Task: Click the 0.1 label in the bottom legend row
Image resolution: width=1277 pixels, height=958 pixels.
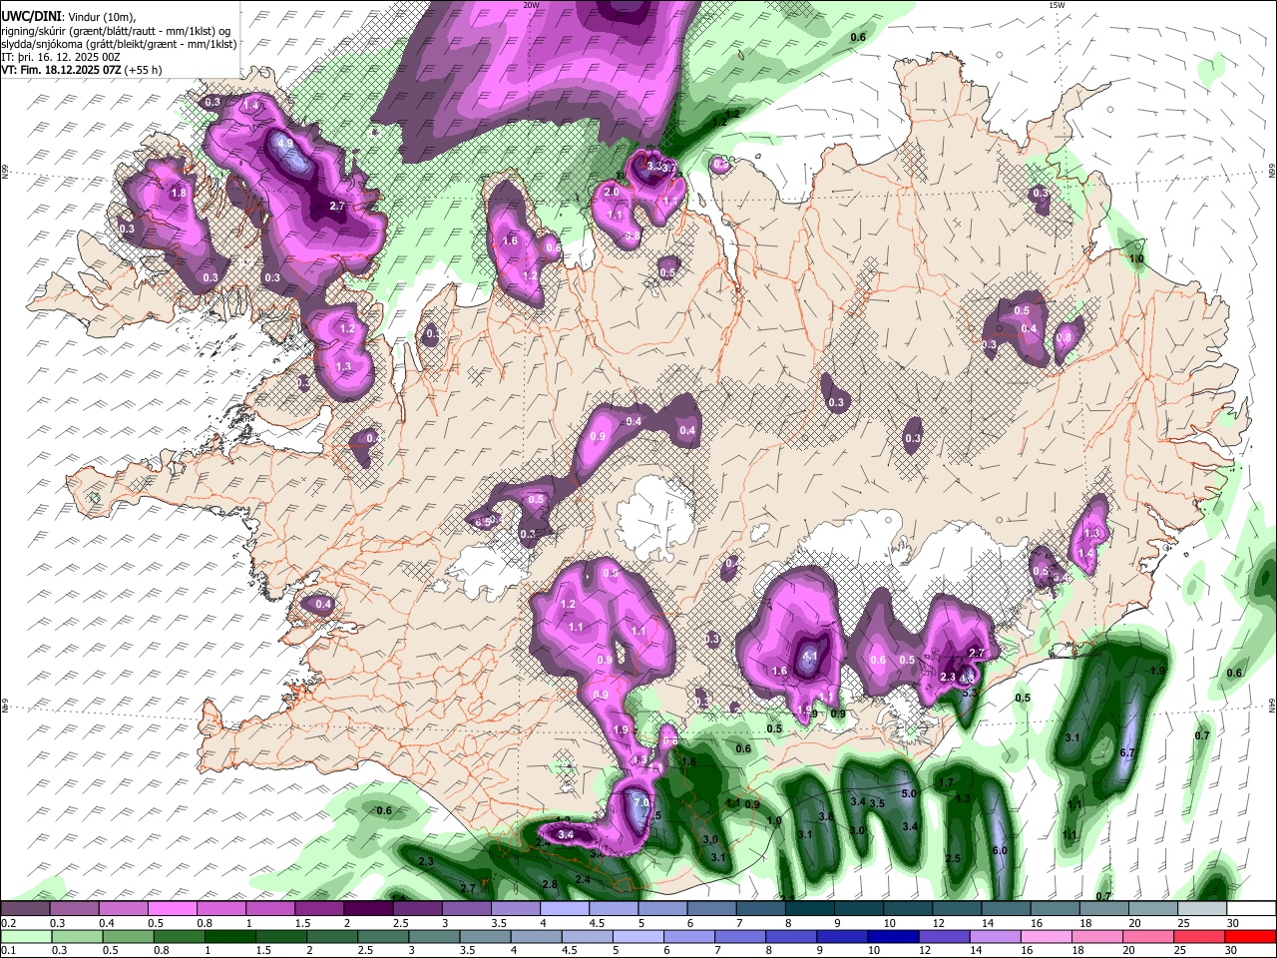Action: pyautogui.click(x=8, y=951)
